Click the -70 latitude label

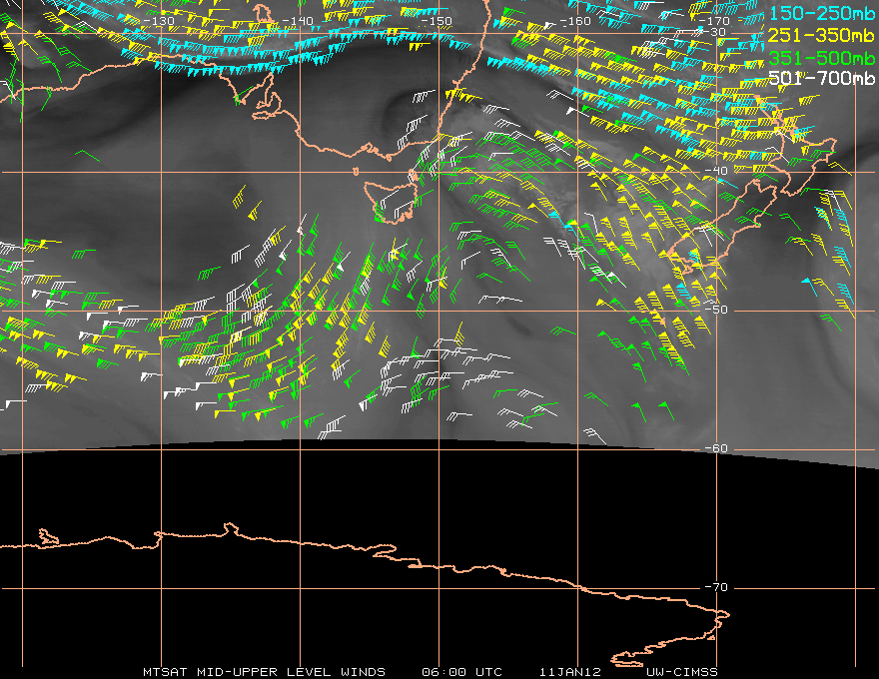click(x=716, y=587)
